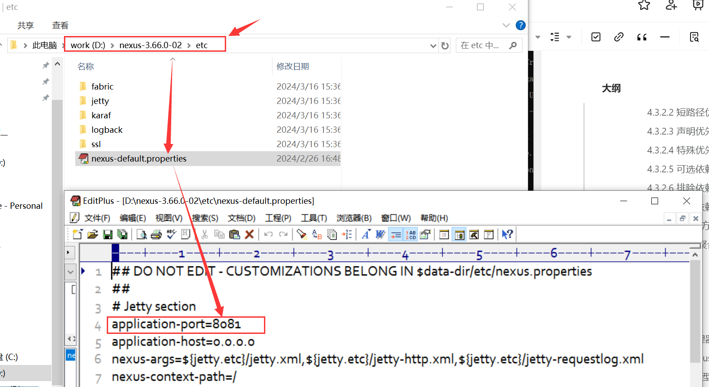Click the Open file folder icon in EditPlus
Viewport: 709px width, 387px height.
coord(93,234)
